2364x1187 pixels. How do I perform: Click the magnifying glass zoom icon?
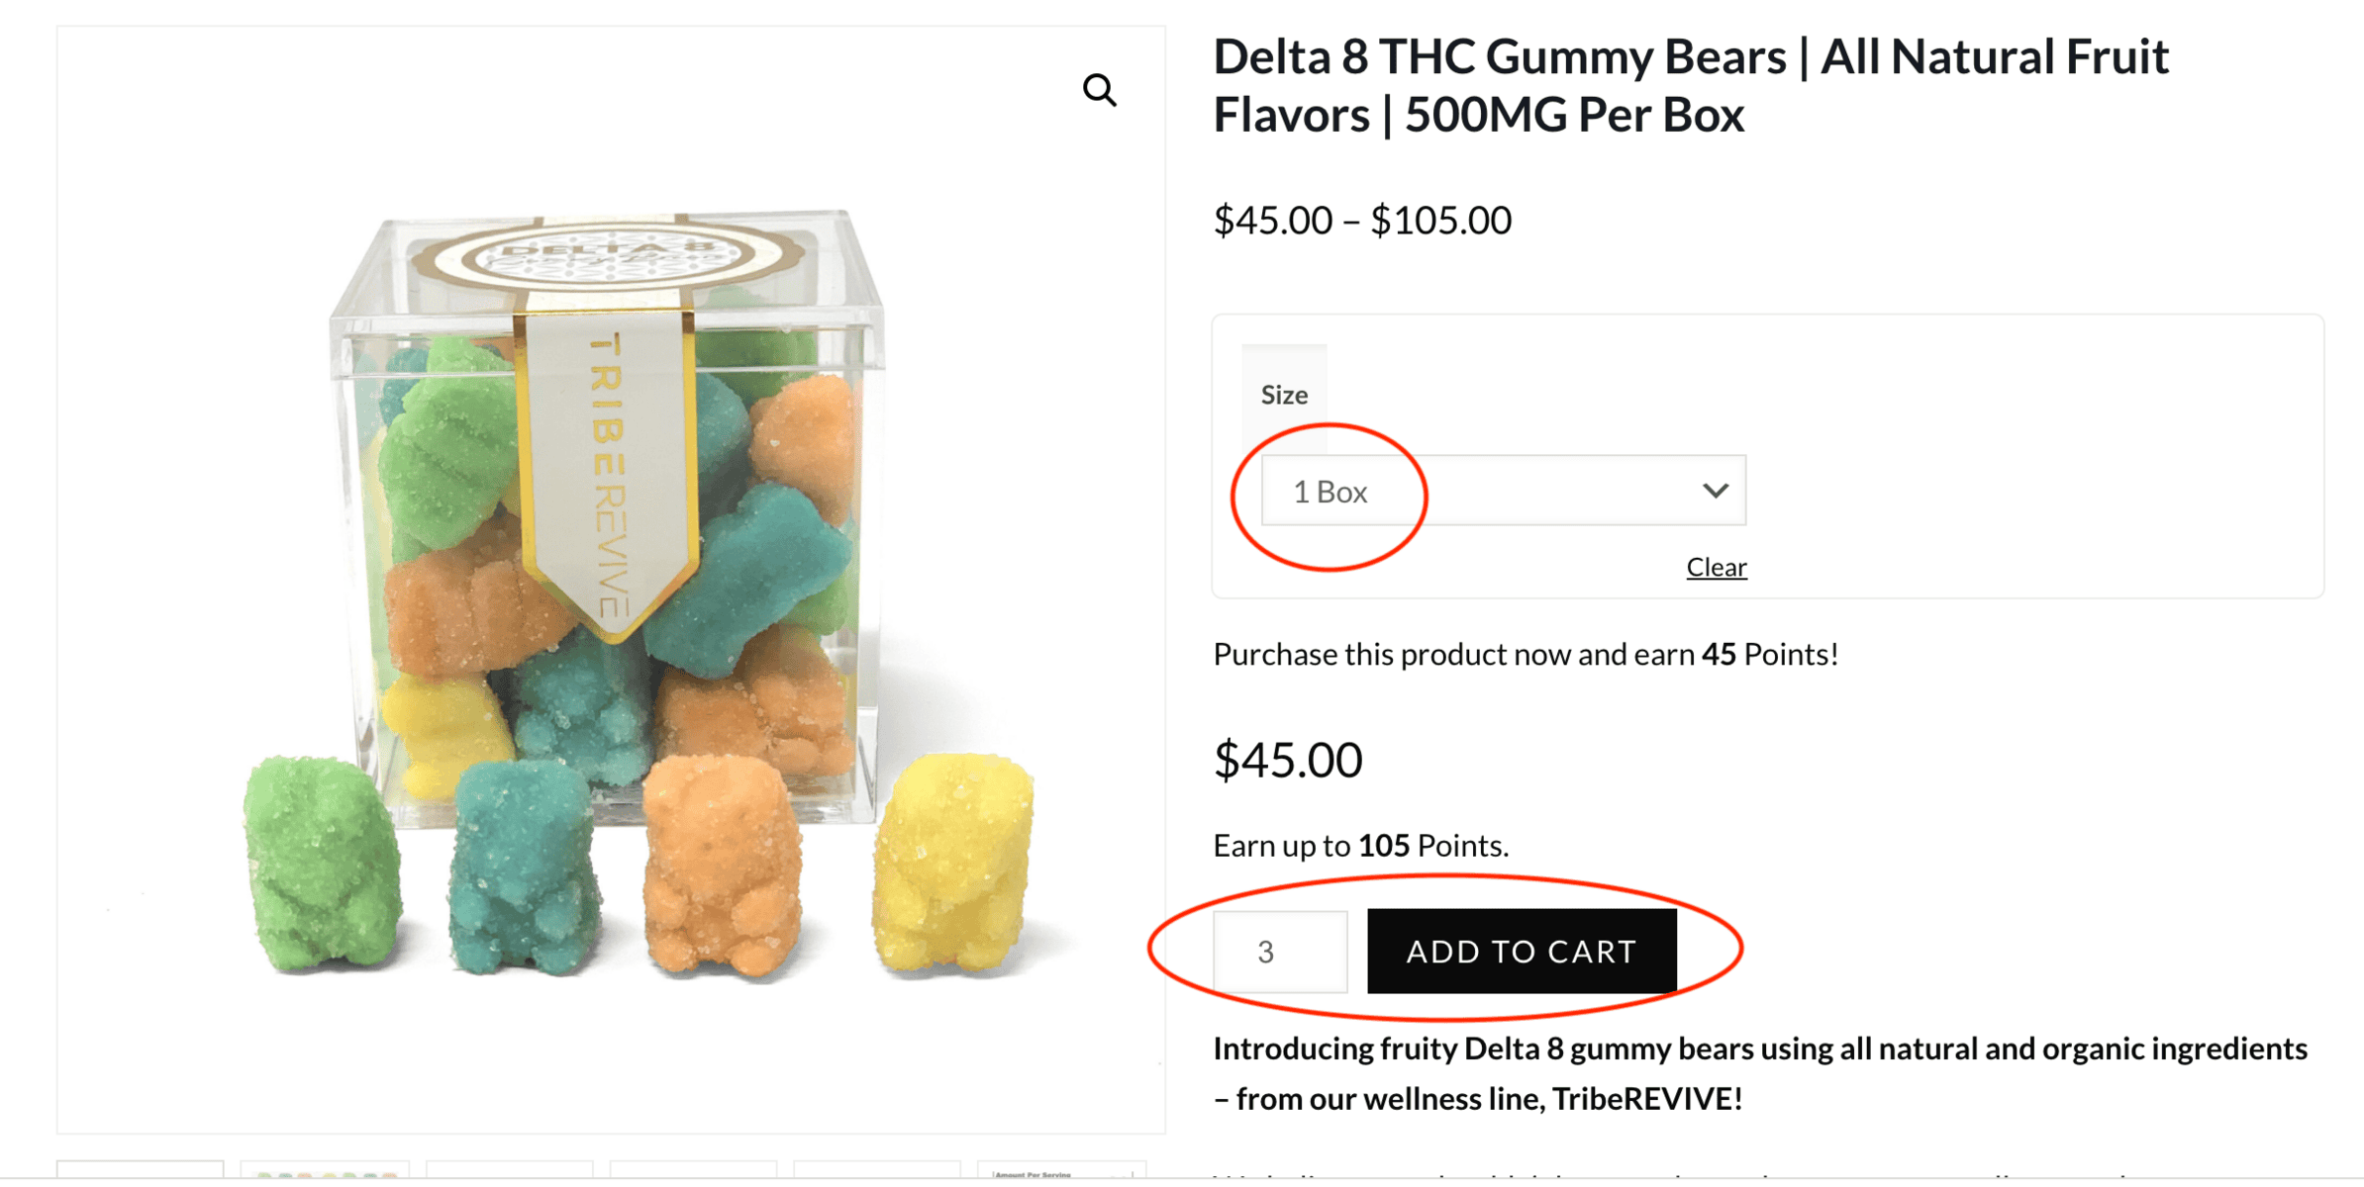pos(1100,91)
